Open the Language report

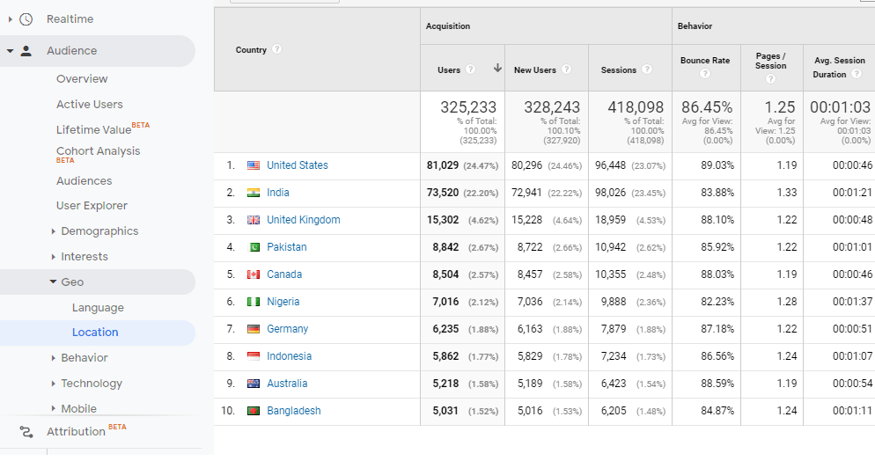98,308
